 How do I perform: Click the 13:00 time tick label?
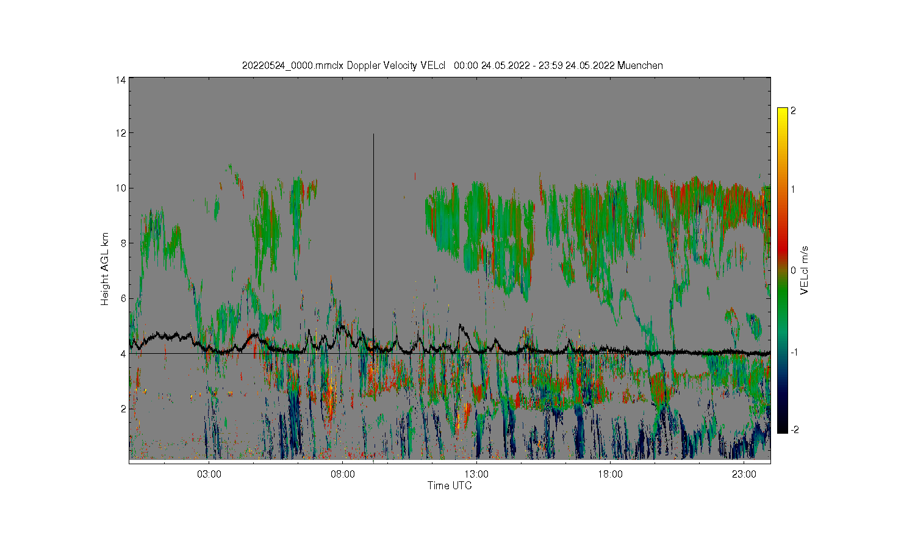tap(476, 474)
